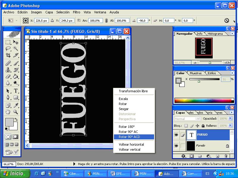Viewport: 238px width, 178px height.
Task: Toggle visibility of the Fondo layer
Action: 176,146
